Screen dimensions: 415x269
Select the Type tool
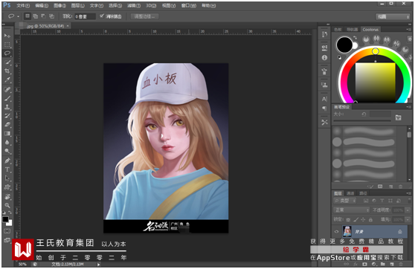coord(7,169)
